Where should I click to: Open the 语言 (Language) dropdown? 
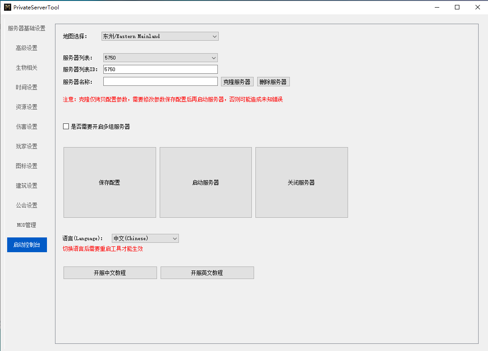click(145, 238)
